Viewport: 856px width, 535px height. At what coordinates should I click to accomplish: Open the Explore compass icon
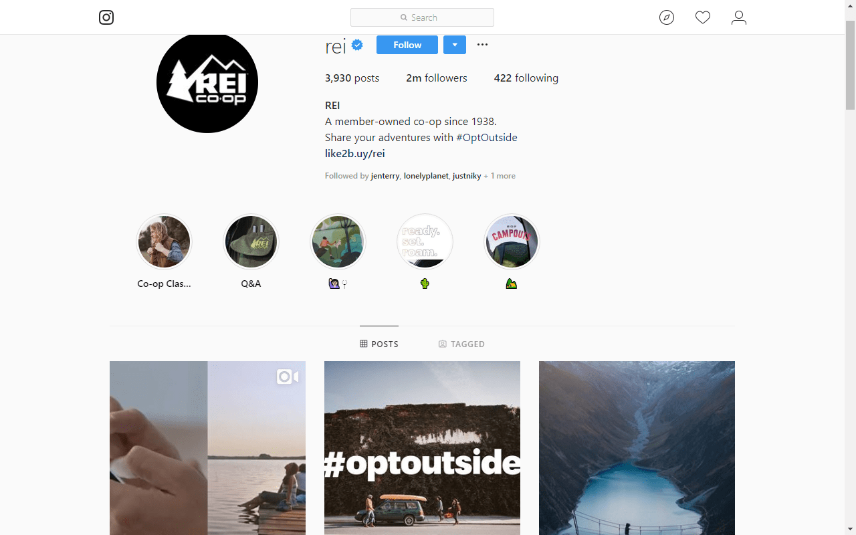667,17
